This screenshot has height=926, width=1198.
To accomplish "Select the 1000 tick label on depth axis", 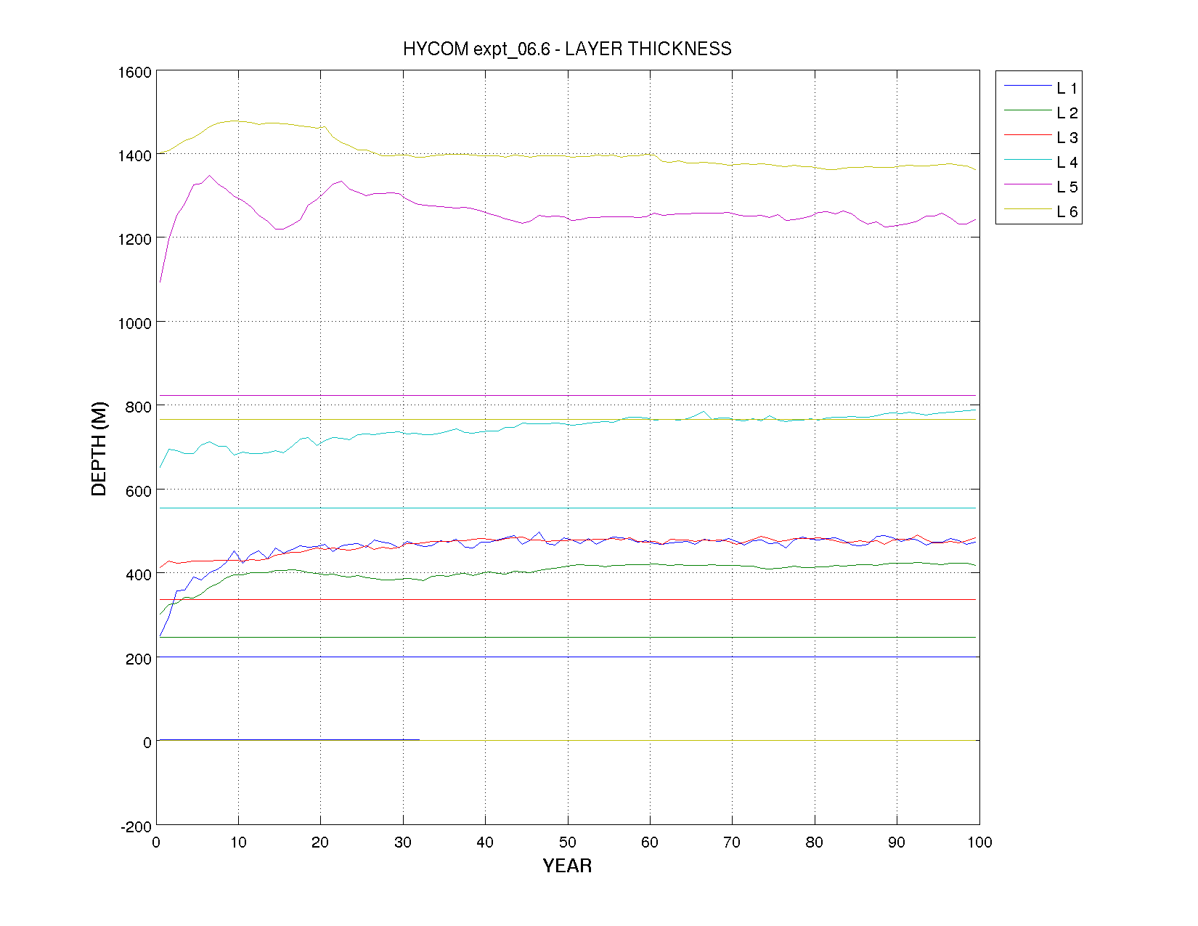I will (x=134, y=324).
